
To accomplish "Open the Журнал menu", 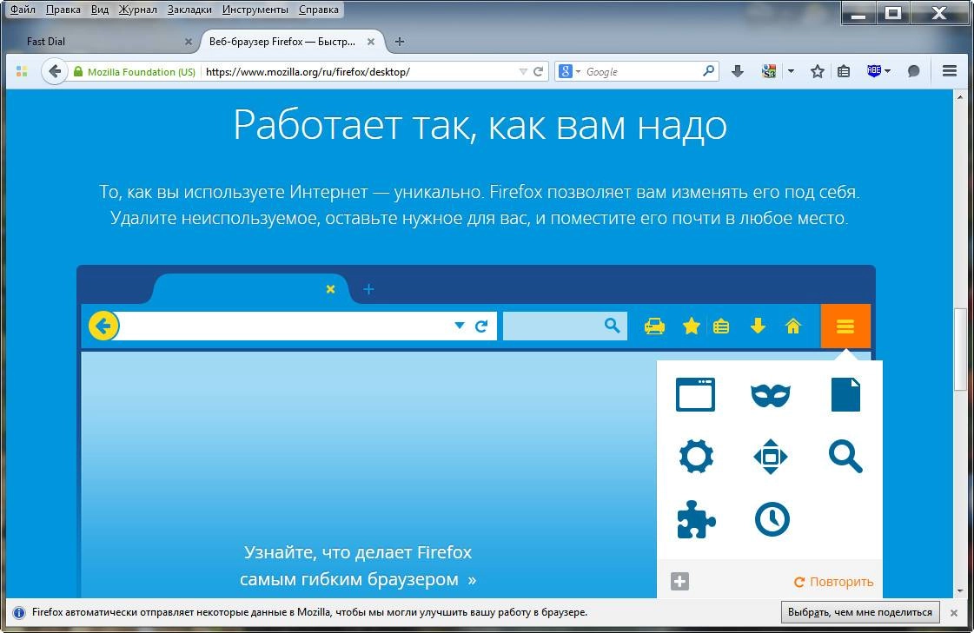I will pos(137,10).
